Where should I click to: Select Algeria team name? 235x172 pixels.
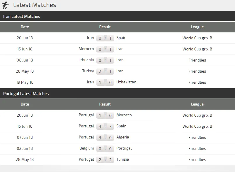123,137
